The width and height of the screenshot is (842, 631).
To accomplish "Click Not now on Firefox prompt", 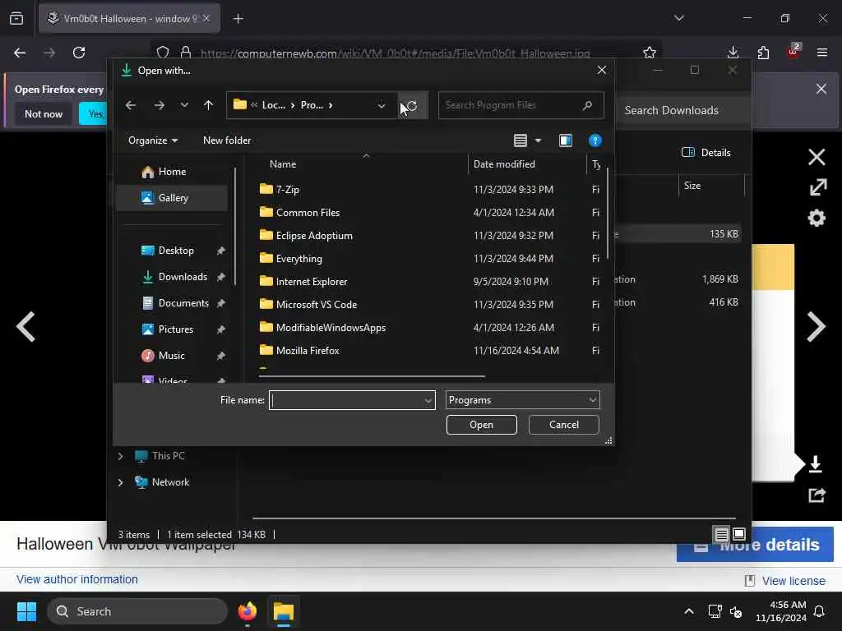I will click(x=44, y=113).
